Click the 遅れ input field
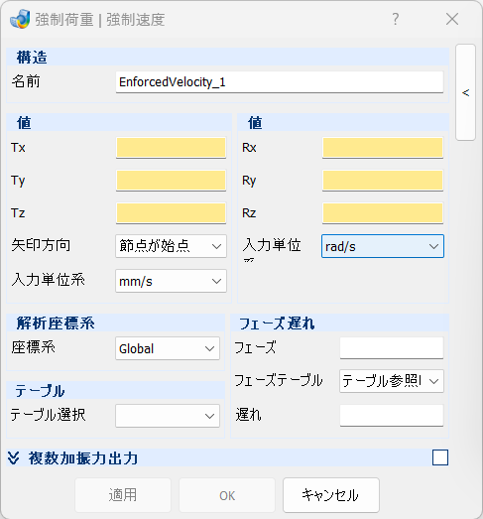Viewport: 483px width, 519px height. [x=392, y=415]
